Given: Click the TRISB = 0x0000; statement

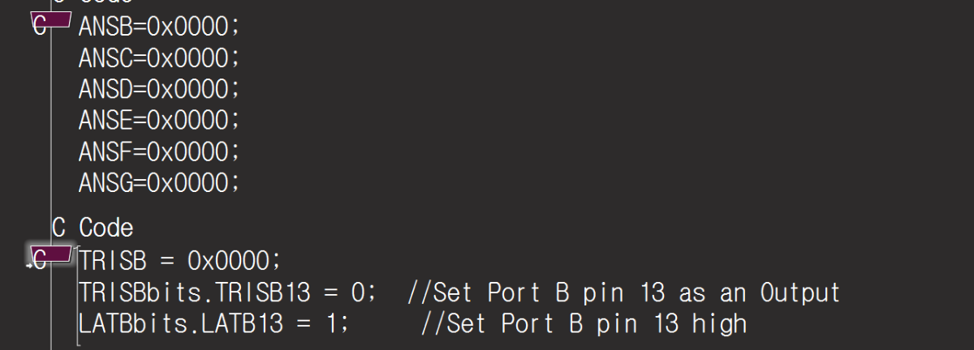Looking at the screenshot, I should [x=179, y=261].
